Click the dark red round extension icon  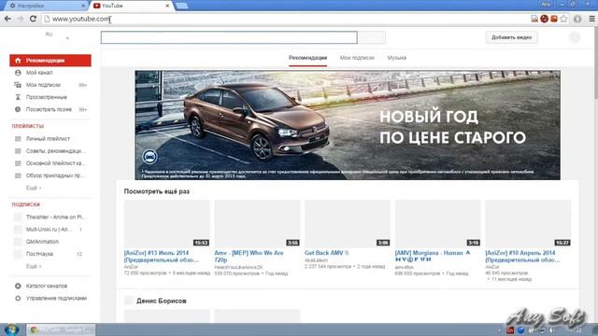tap(544, 19)
